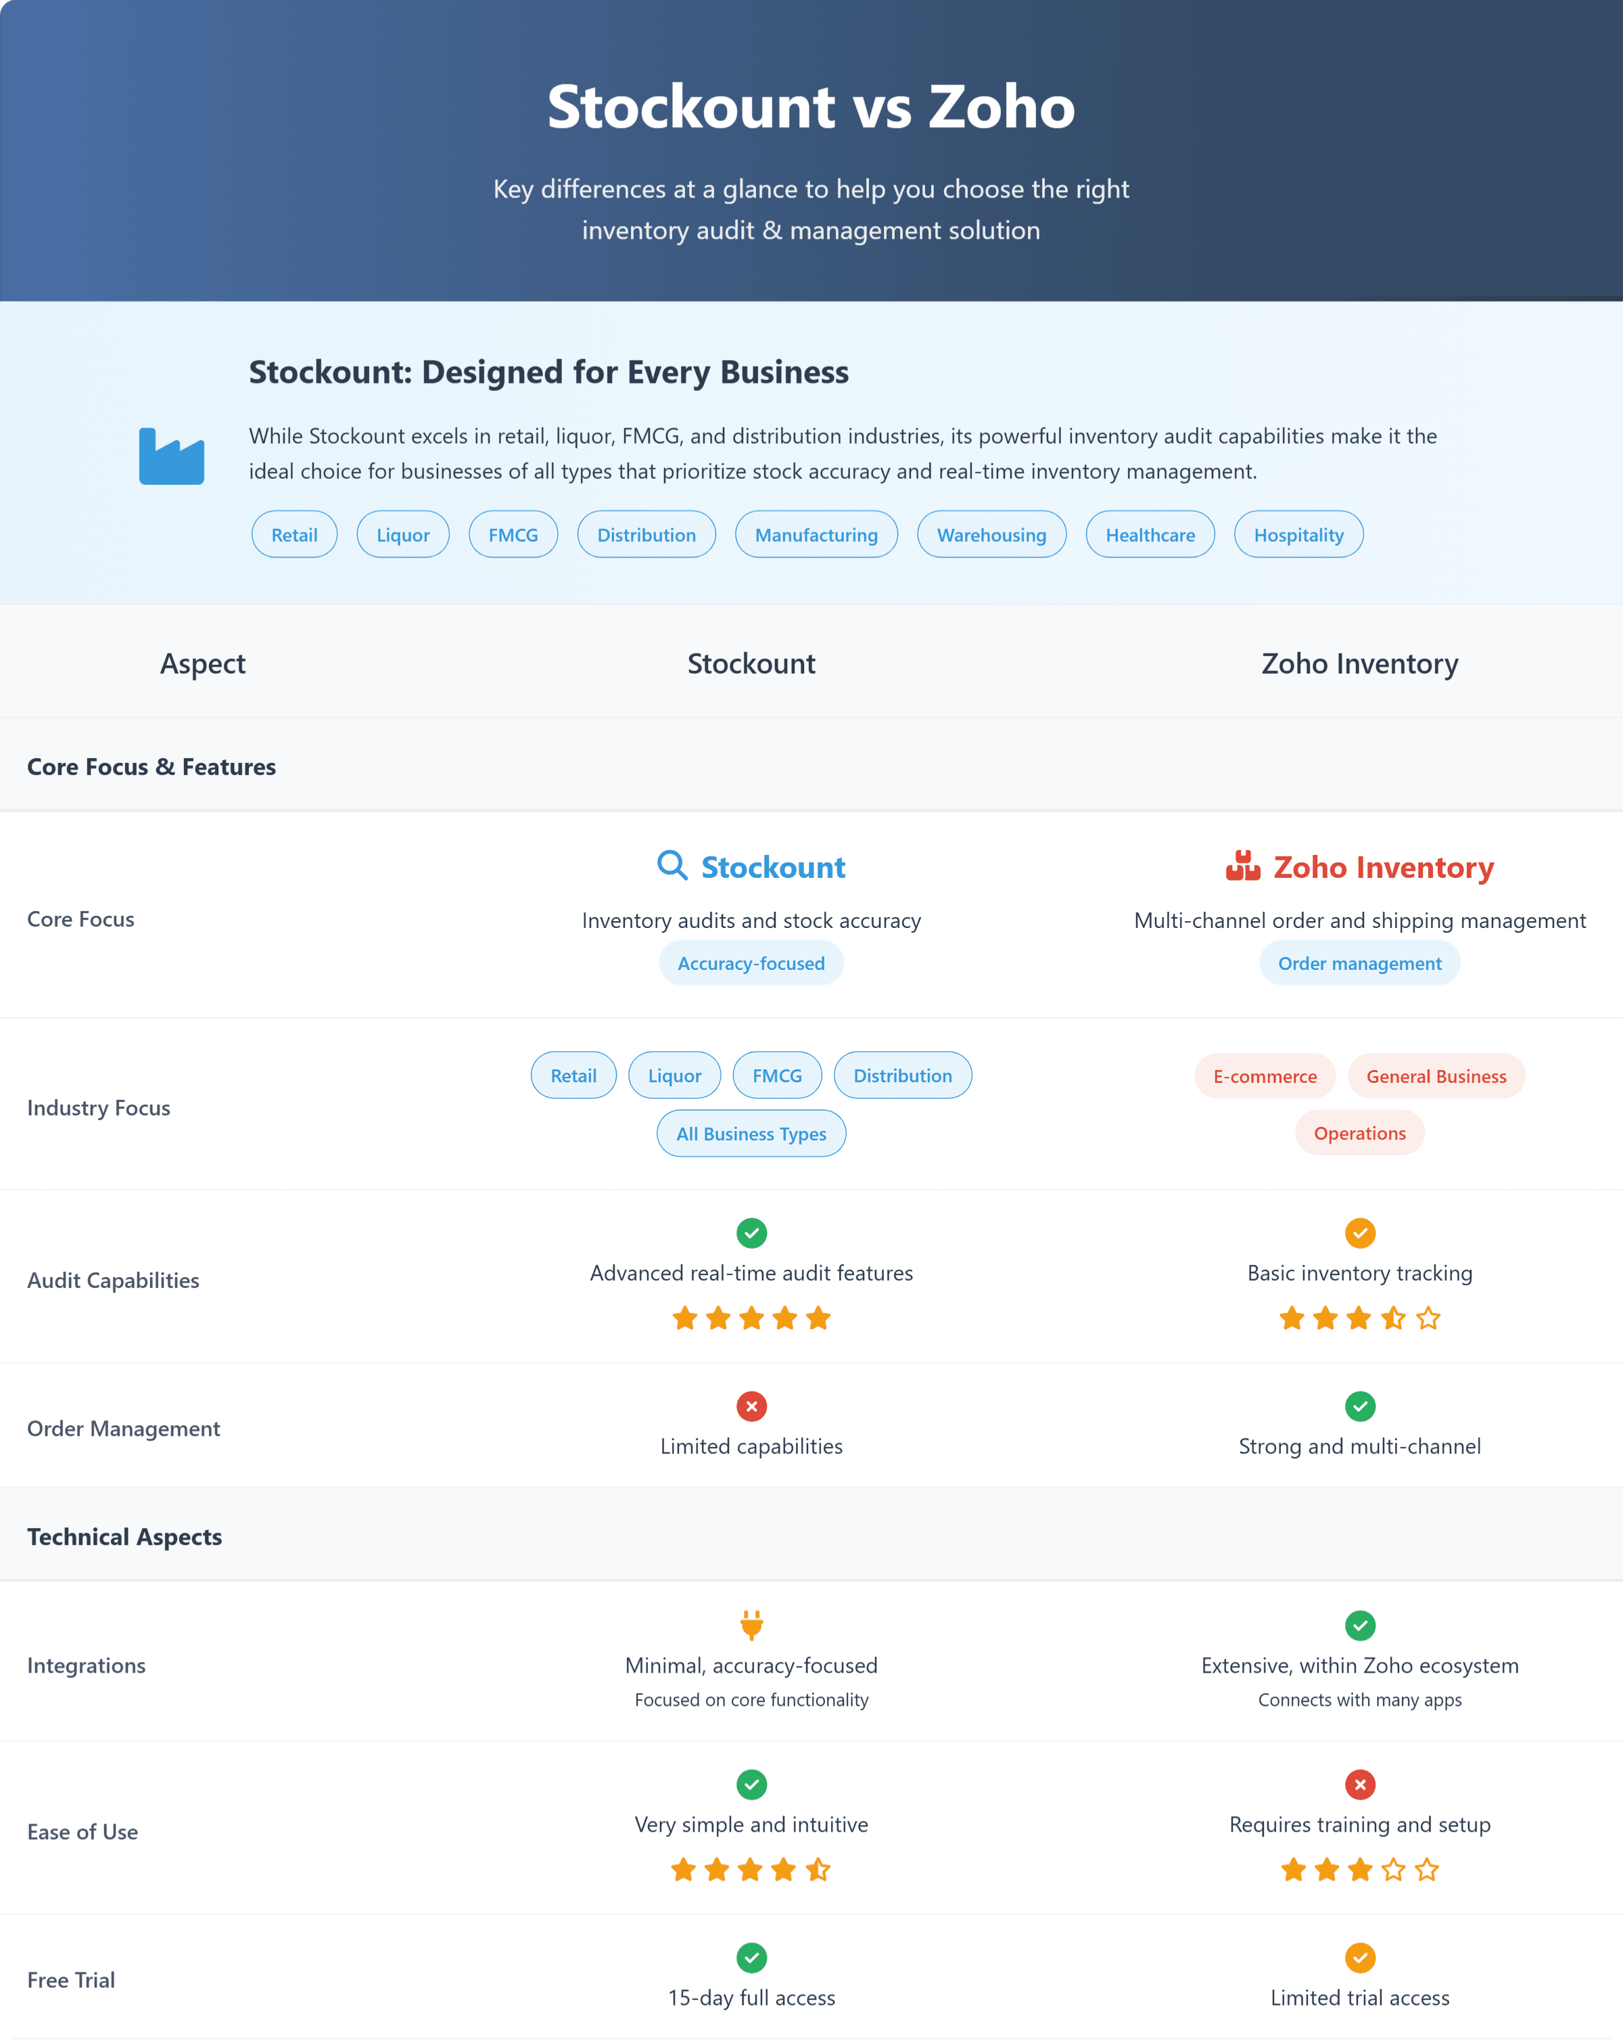Click orange check above Basic inventory tracking
This screenshot has width=1623, height=2040.
tap(1360, 1233)
